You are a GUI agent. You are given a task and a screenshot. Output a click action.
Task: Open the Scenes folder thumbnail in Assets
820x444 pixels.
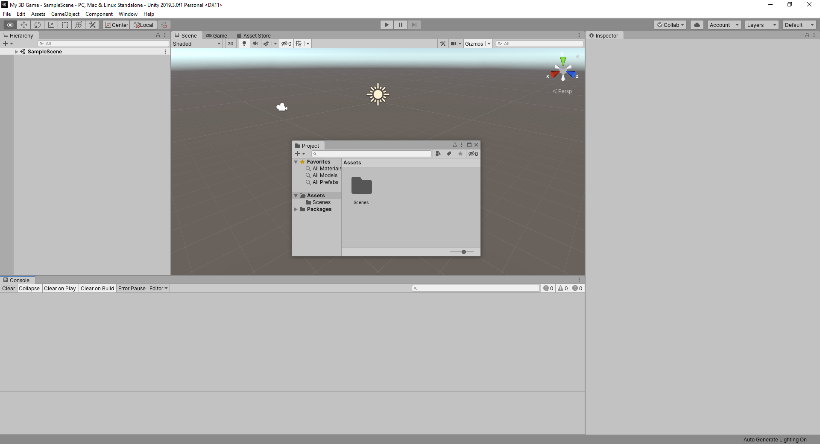[361, 186]
